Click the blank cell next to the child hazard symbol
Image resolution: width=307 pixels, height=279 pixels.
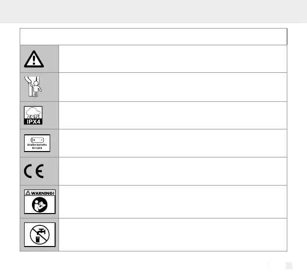pyautogui.click(x=172, y=87)
